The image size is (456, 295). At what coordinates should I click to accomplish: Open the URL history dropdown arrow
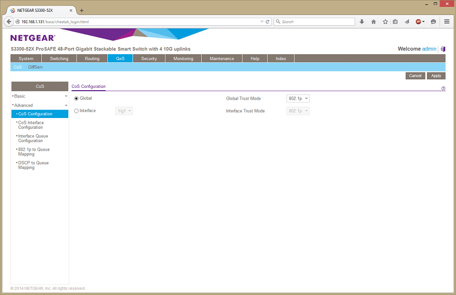pos(262,21)
